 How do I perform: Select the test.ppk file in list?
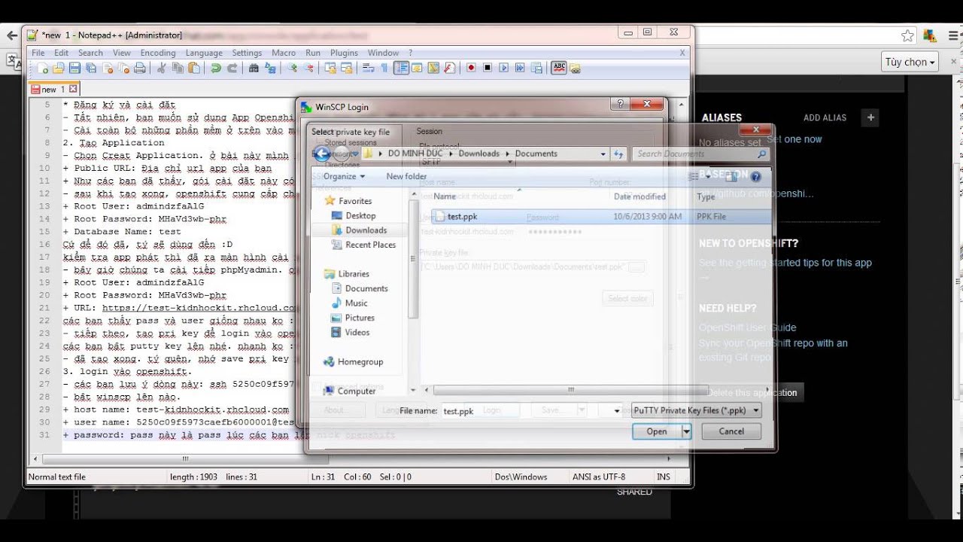click(x=602, y=216)
